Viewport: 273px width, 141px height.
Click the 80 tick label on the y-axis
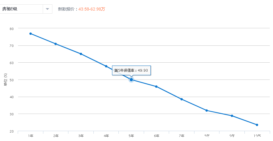[x=12, y=29]
